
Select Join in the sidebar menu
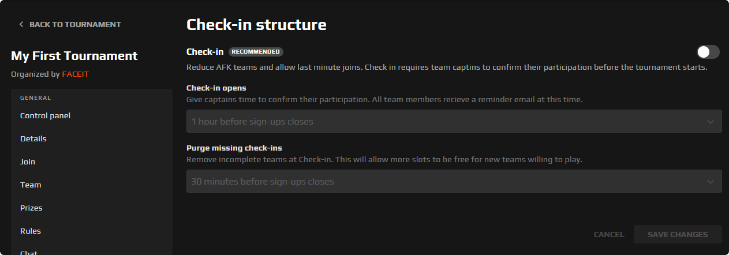28,162
